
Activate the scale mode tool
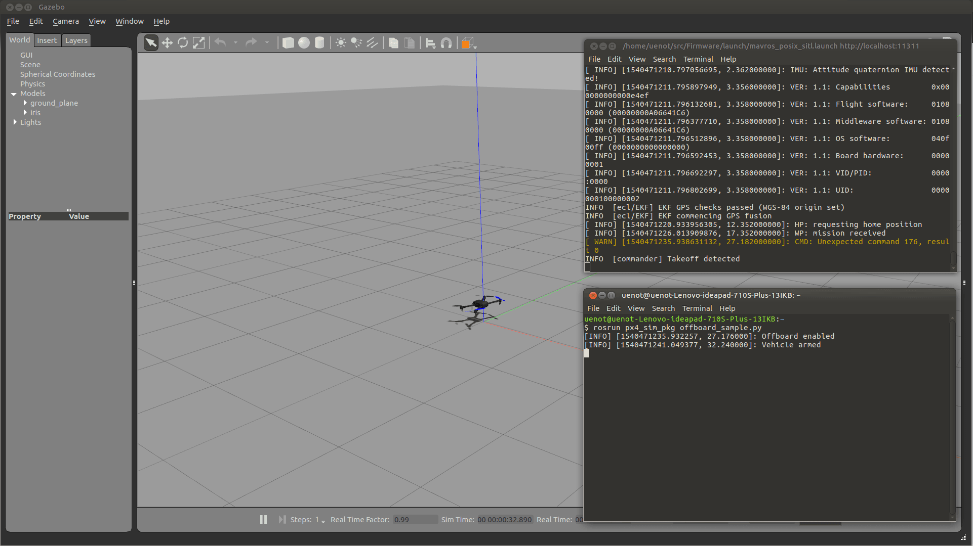pyautogui.click(x=198, y=43)
